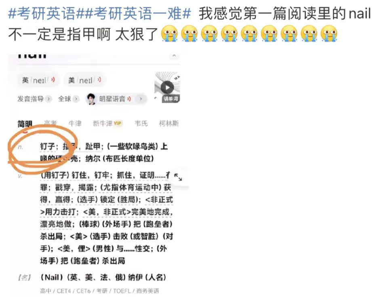Screen dimensions: 388x297
Task: Switch to the 简明 dictionary tab
Action: (x=25, y=124)
